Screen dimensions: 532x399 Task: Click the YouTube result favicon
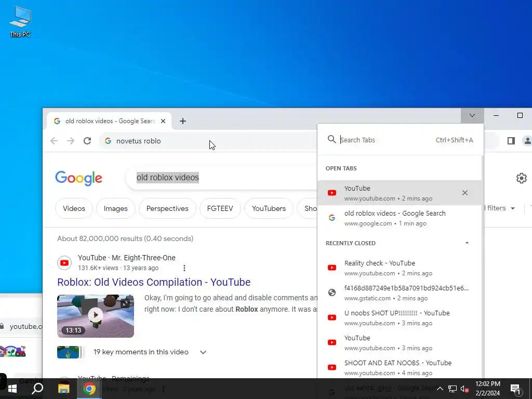tap(64, 263)
